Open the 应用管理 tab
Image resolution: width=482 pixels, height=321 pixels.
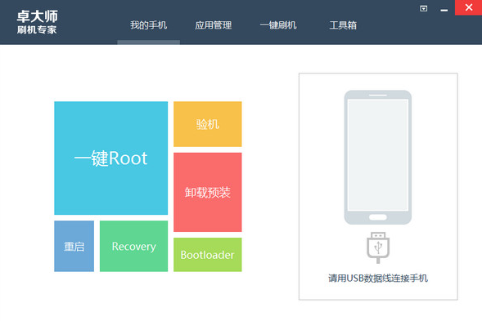[x=214, y=25]
